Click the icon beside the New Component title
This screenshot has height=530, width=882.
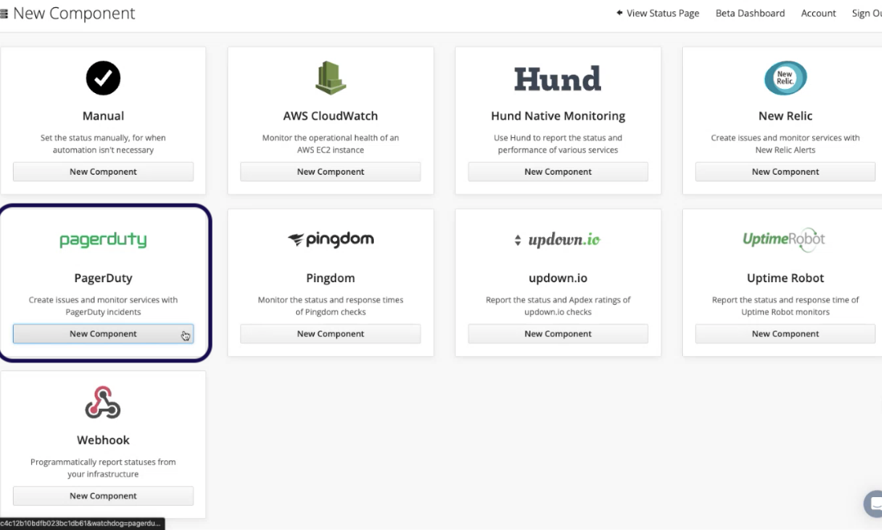tap(4, 14)
